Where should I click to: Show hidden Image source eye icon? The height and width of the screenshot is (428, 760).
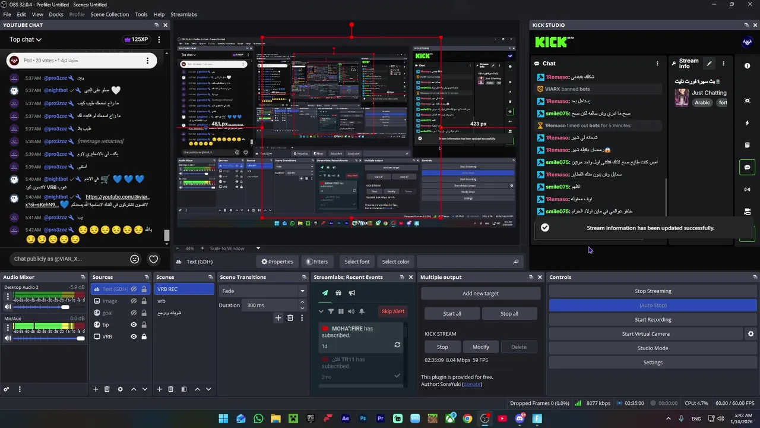134,301
